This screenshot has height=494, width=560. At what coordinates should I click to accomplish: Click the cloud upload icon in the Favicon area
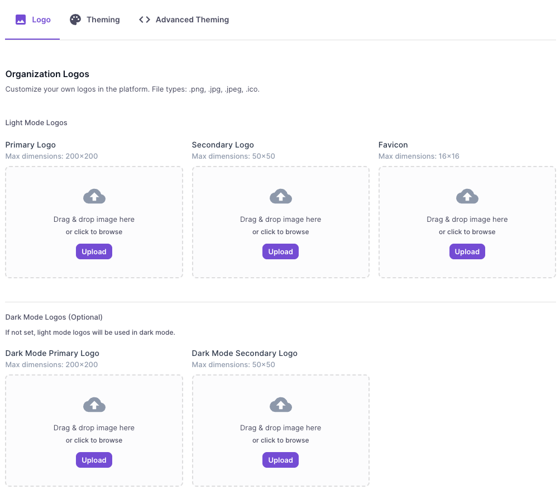click(467, 196)
